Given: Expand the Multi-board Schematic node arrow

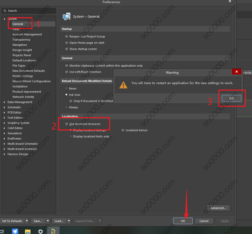Looking at the screenshot, I should click(4, 144).
